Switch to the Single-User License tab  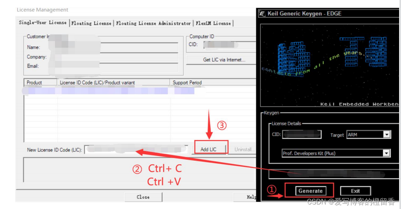pyautogui.click(x=43, y=22)
